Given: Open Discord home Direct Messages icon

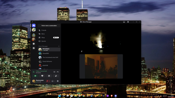Looking at the screenshot, I should click(34, 26).
